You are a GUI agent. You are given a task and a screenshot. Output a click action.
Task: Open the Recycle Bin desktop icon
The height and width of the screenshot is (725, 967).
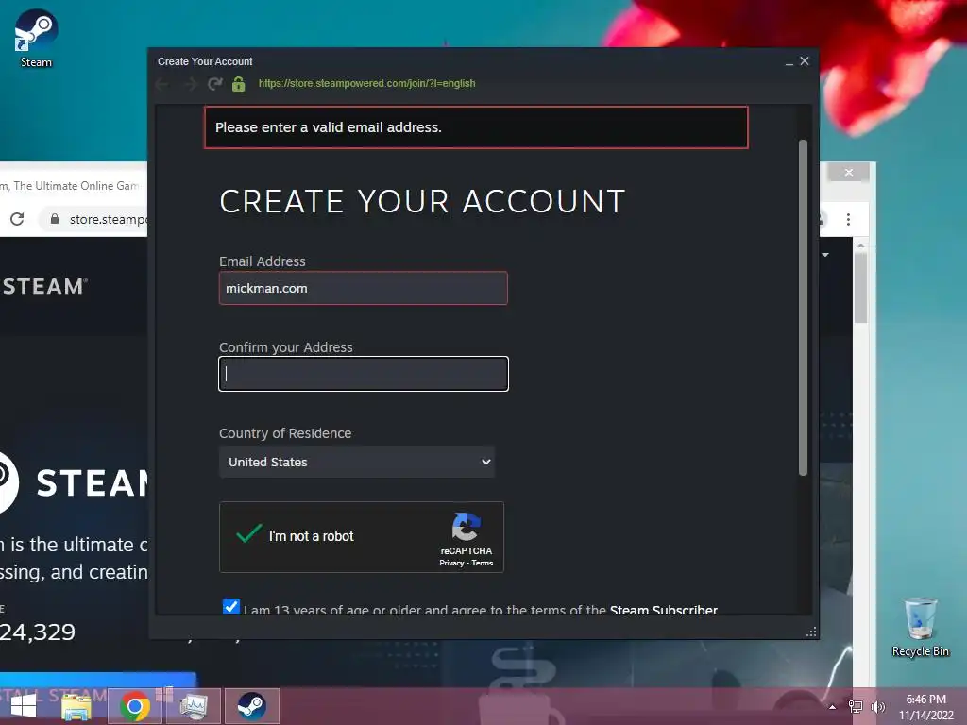(x=920, y=627)
